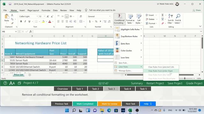Decrease font size with smaller A icon
Image resolution: width=204 pixels, height=114 pixels.
pos(52,16)
